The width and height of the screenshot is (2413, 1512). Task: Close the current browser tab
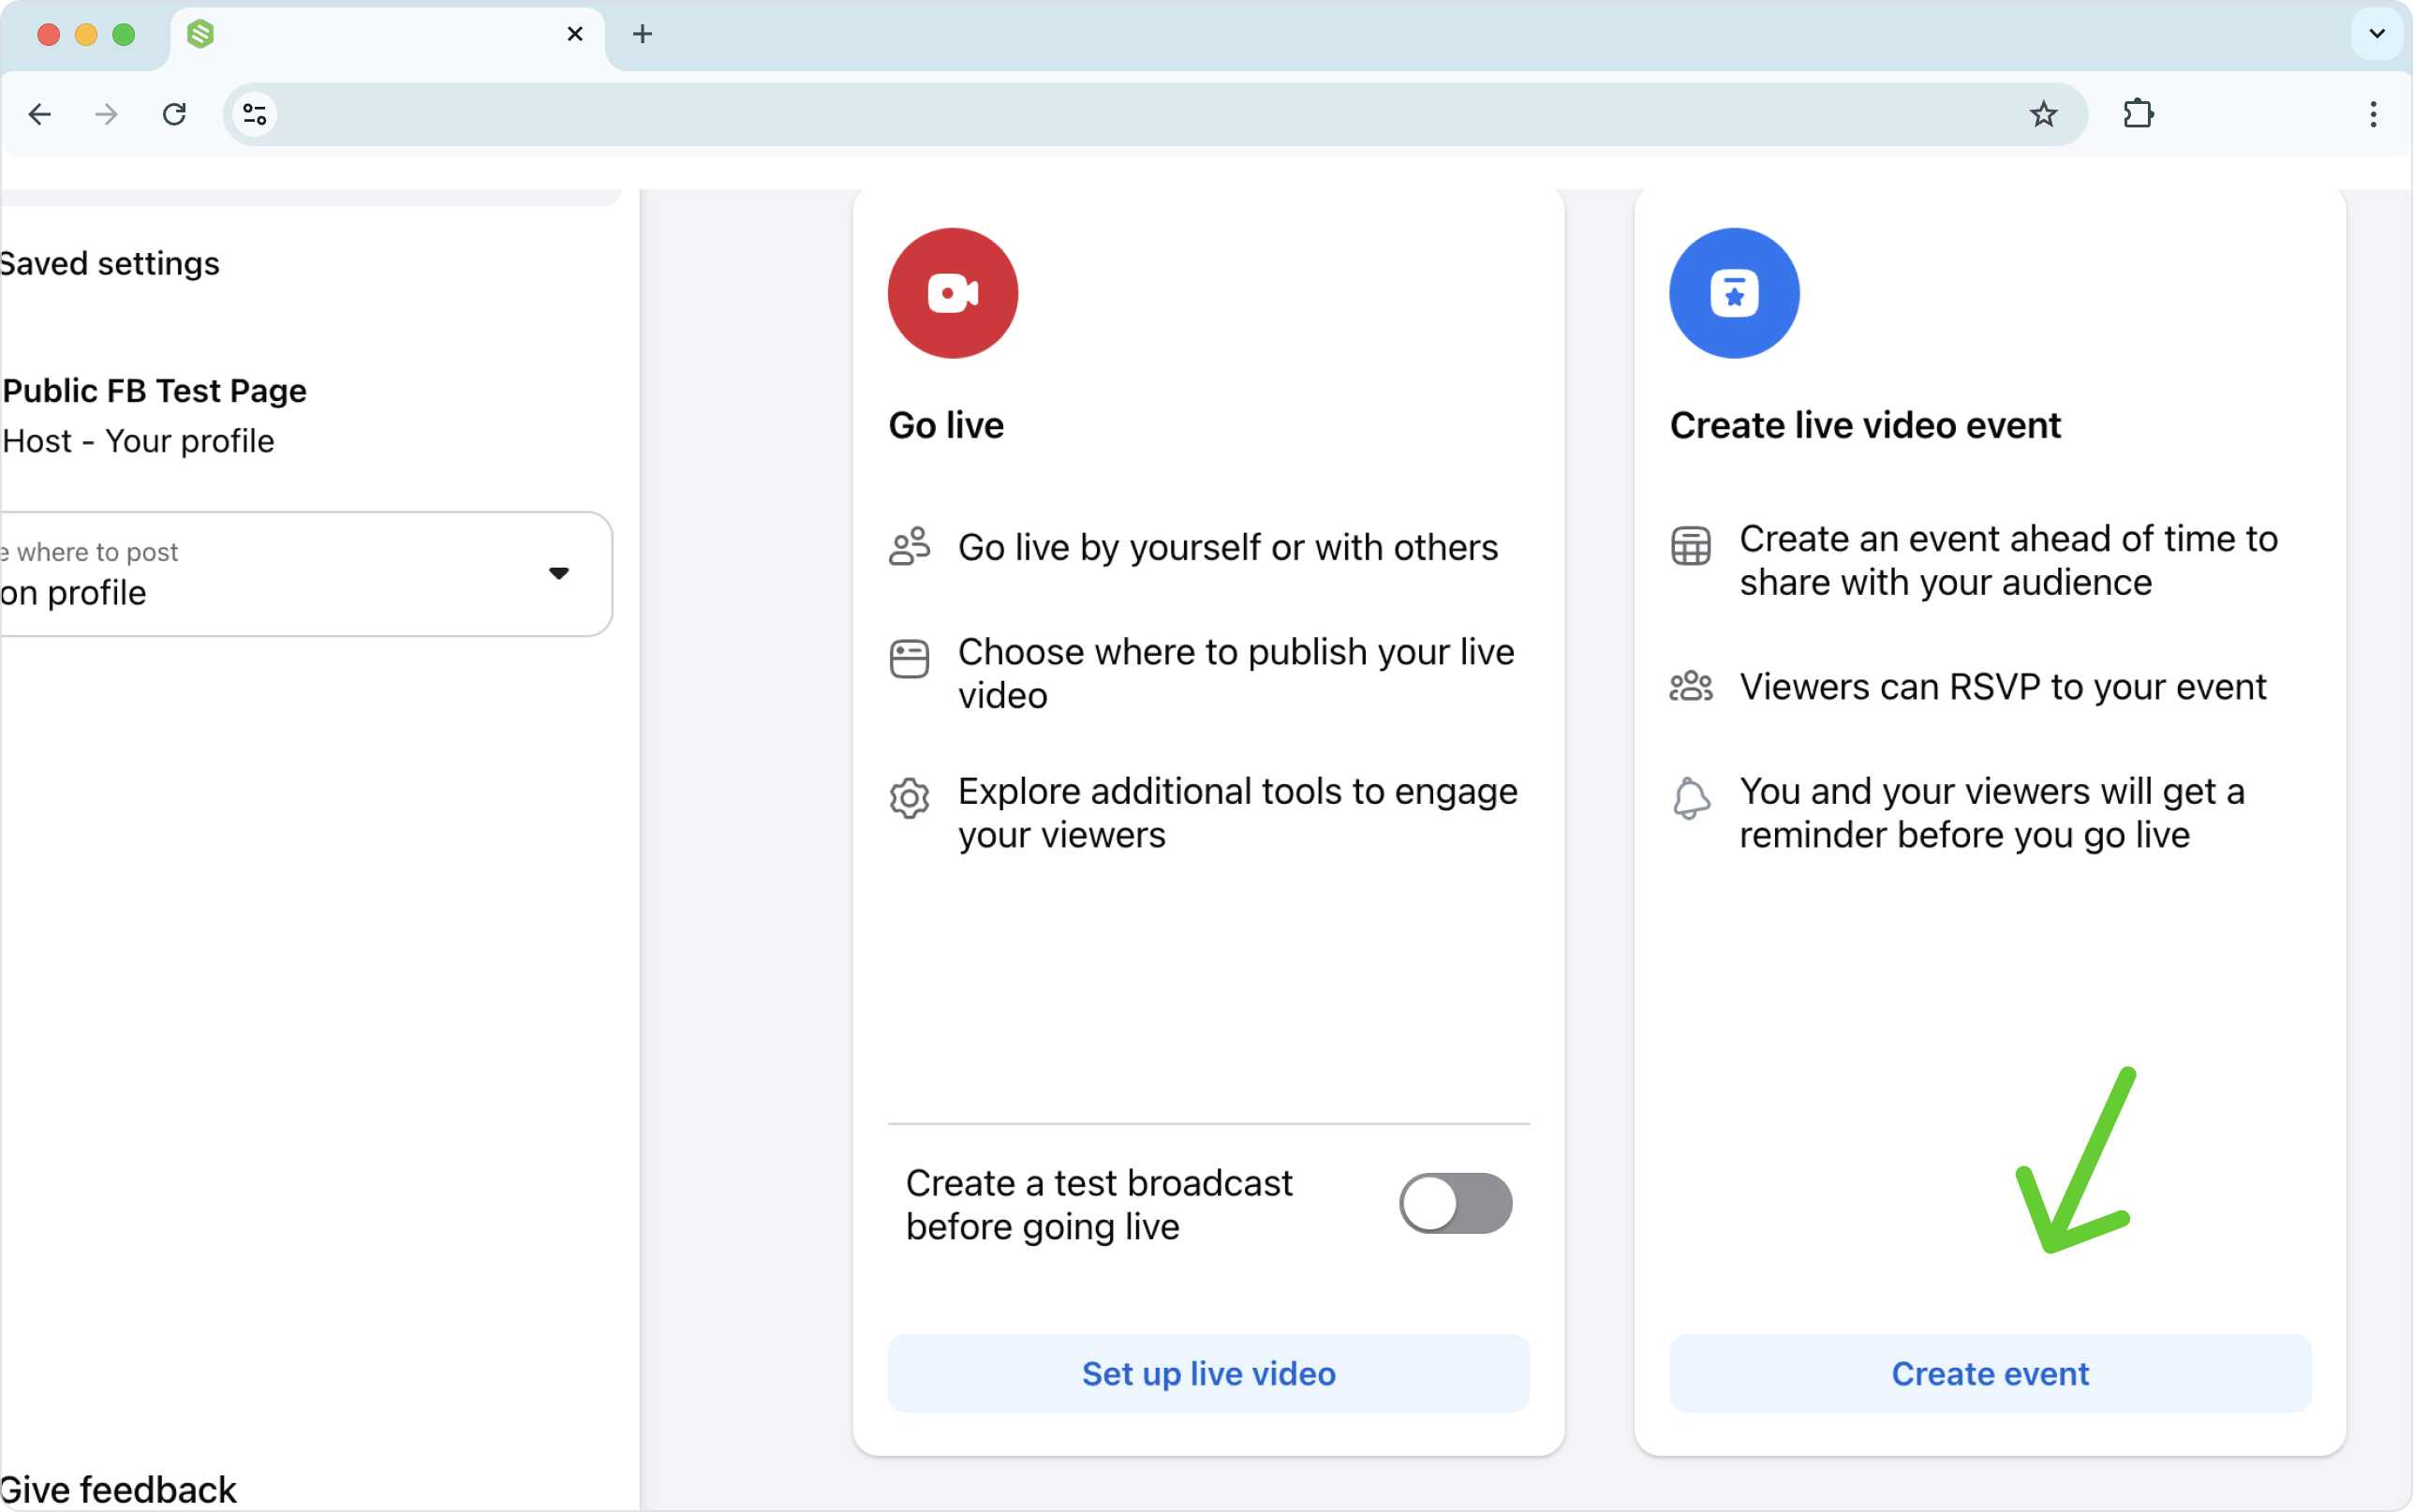575,34
